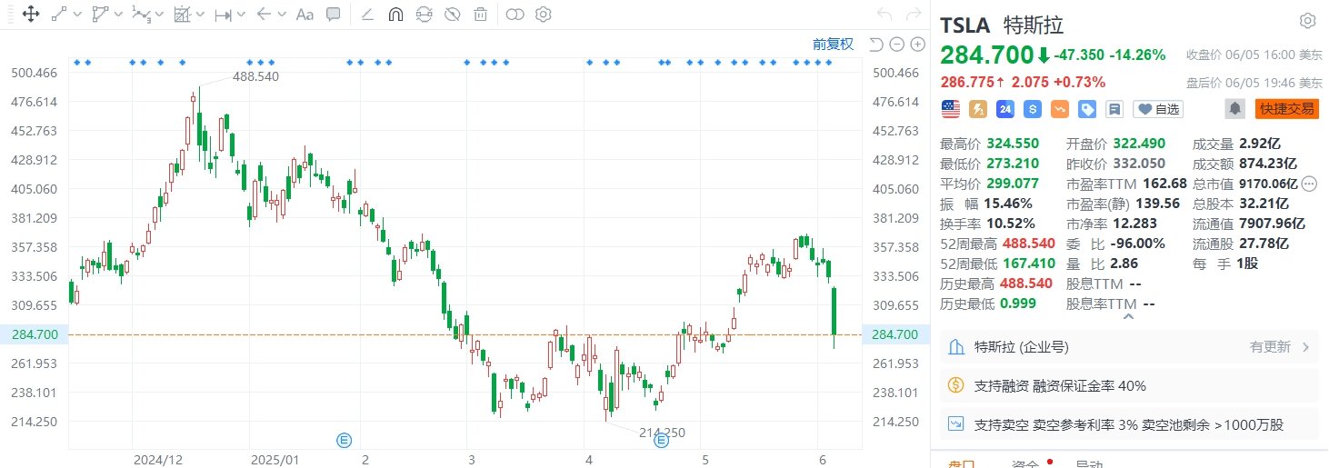
Task: Click the pencil line style icon
Action: pyautogui.click(x=366, y=15)
